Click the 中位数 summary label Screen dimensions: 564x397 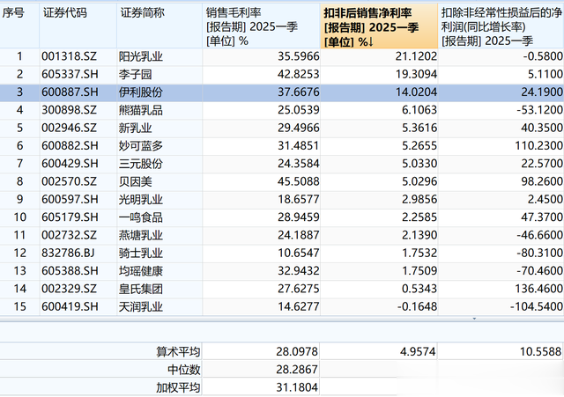[x=183, y=370]
